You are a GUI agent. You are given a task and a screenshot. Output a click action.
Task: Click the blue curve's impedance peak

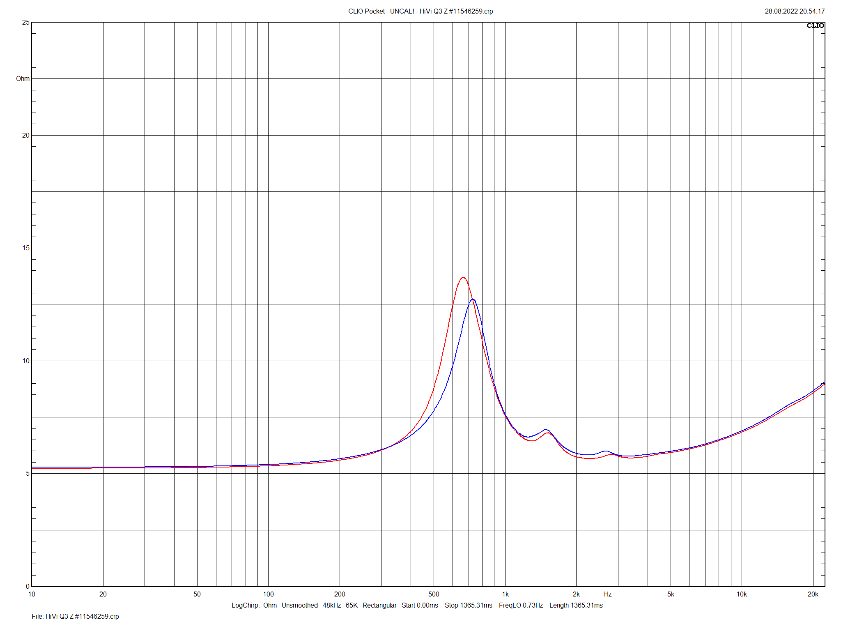pyautogui.click(x=473, y=300)
